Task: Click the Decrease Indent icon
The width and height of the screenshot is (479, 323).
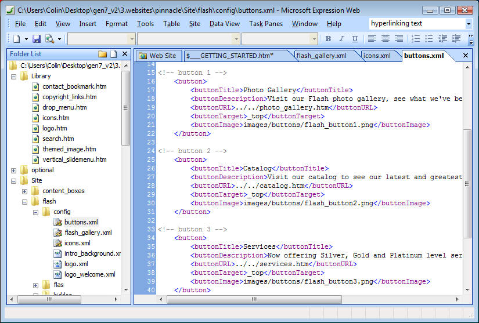Action: (443, 39)
